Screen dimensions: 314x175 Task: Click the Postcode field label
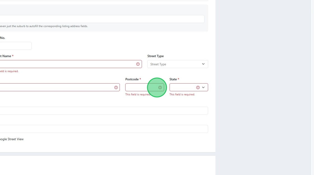click(132, 79)
